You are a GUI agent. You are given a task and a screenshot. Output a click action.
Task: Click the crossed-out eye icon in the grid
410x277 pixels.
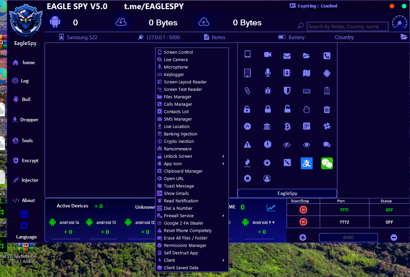(x=287, y=145)
